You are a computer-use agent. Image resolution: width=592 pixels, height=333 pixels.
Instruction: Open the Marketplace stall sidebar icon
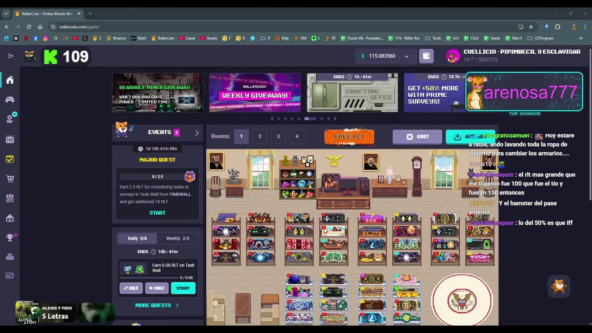(10, 198)
